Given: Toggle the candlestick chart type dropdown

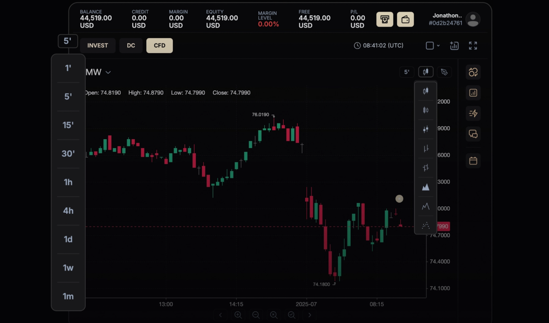Looking at the screenshot, I should (425, 72).
